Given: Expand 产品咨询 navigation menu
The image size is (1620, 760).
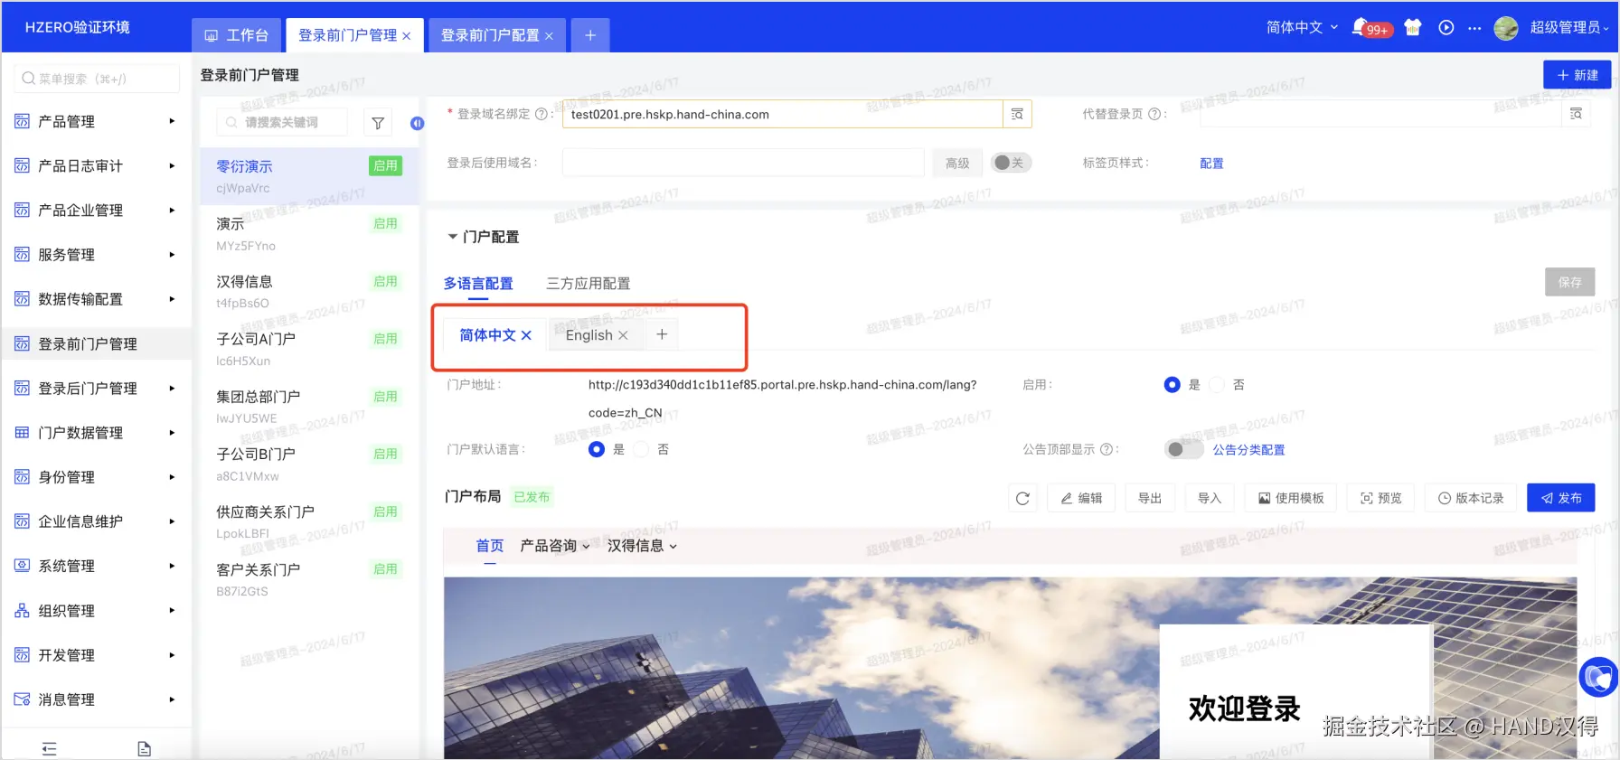Looking at the screenshot, I should [554, 546].
